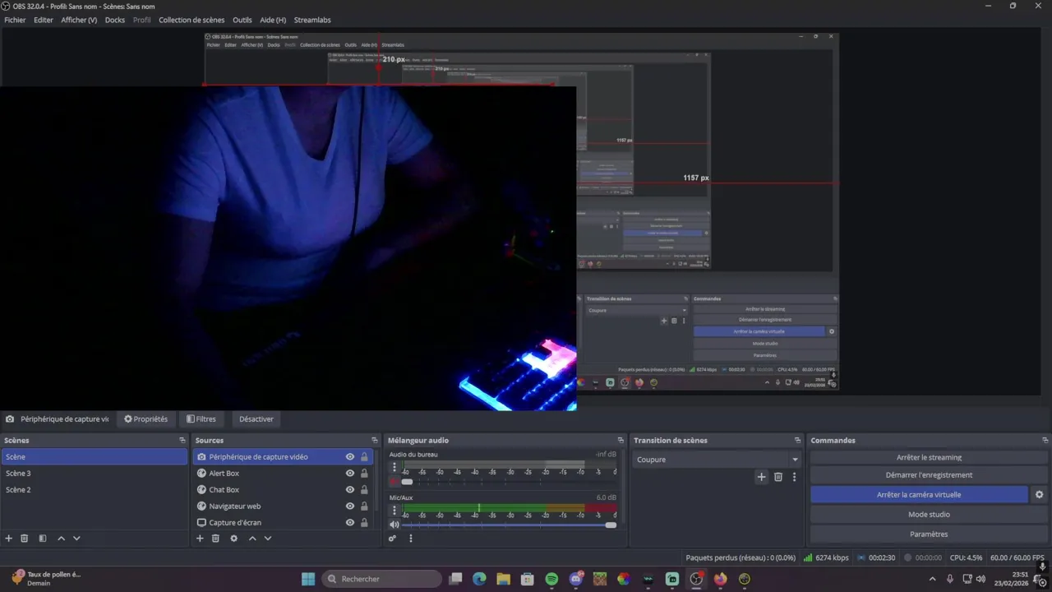The height and width of the screenshot is (592, 1052).
Task: Add a new scene with the plus icon
Action: pyautogui.click(x=9, y=539)
